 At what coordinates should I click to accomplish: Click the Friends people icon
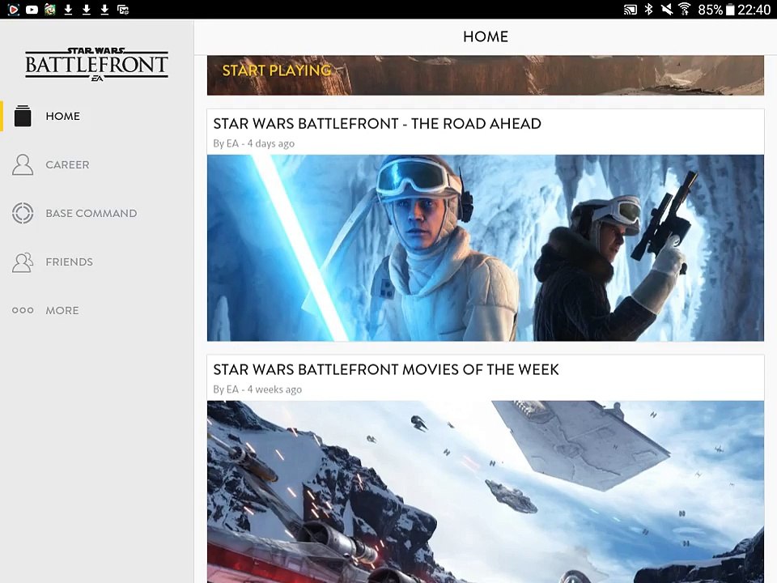pos(23,262)
